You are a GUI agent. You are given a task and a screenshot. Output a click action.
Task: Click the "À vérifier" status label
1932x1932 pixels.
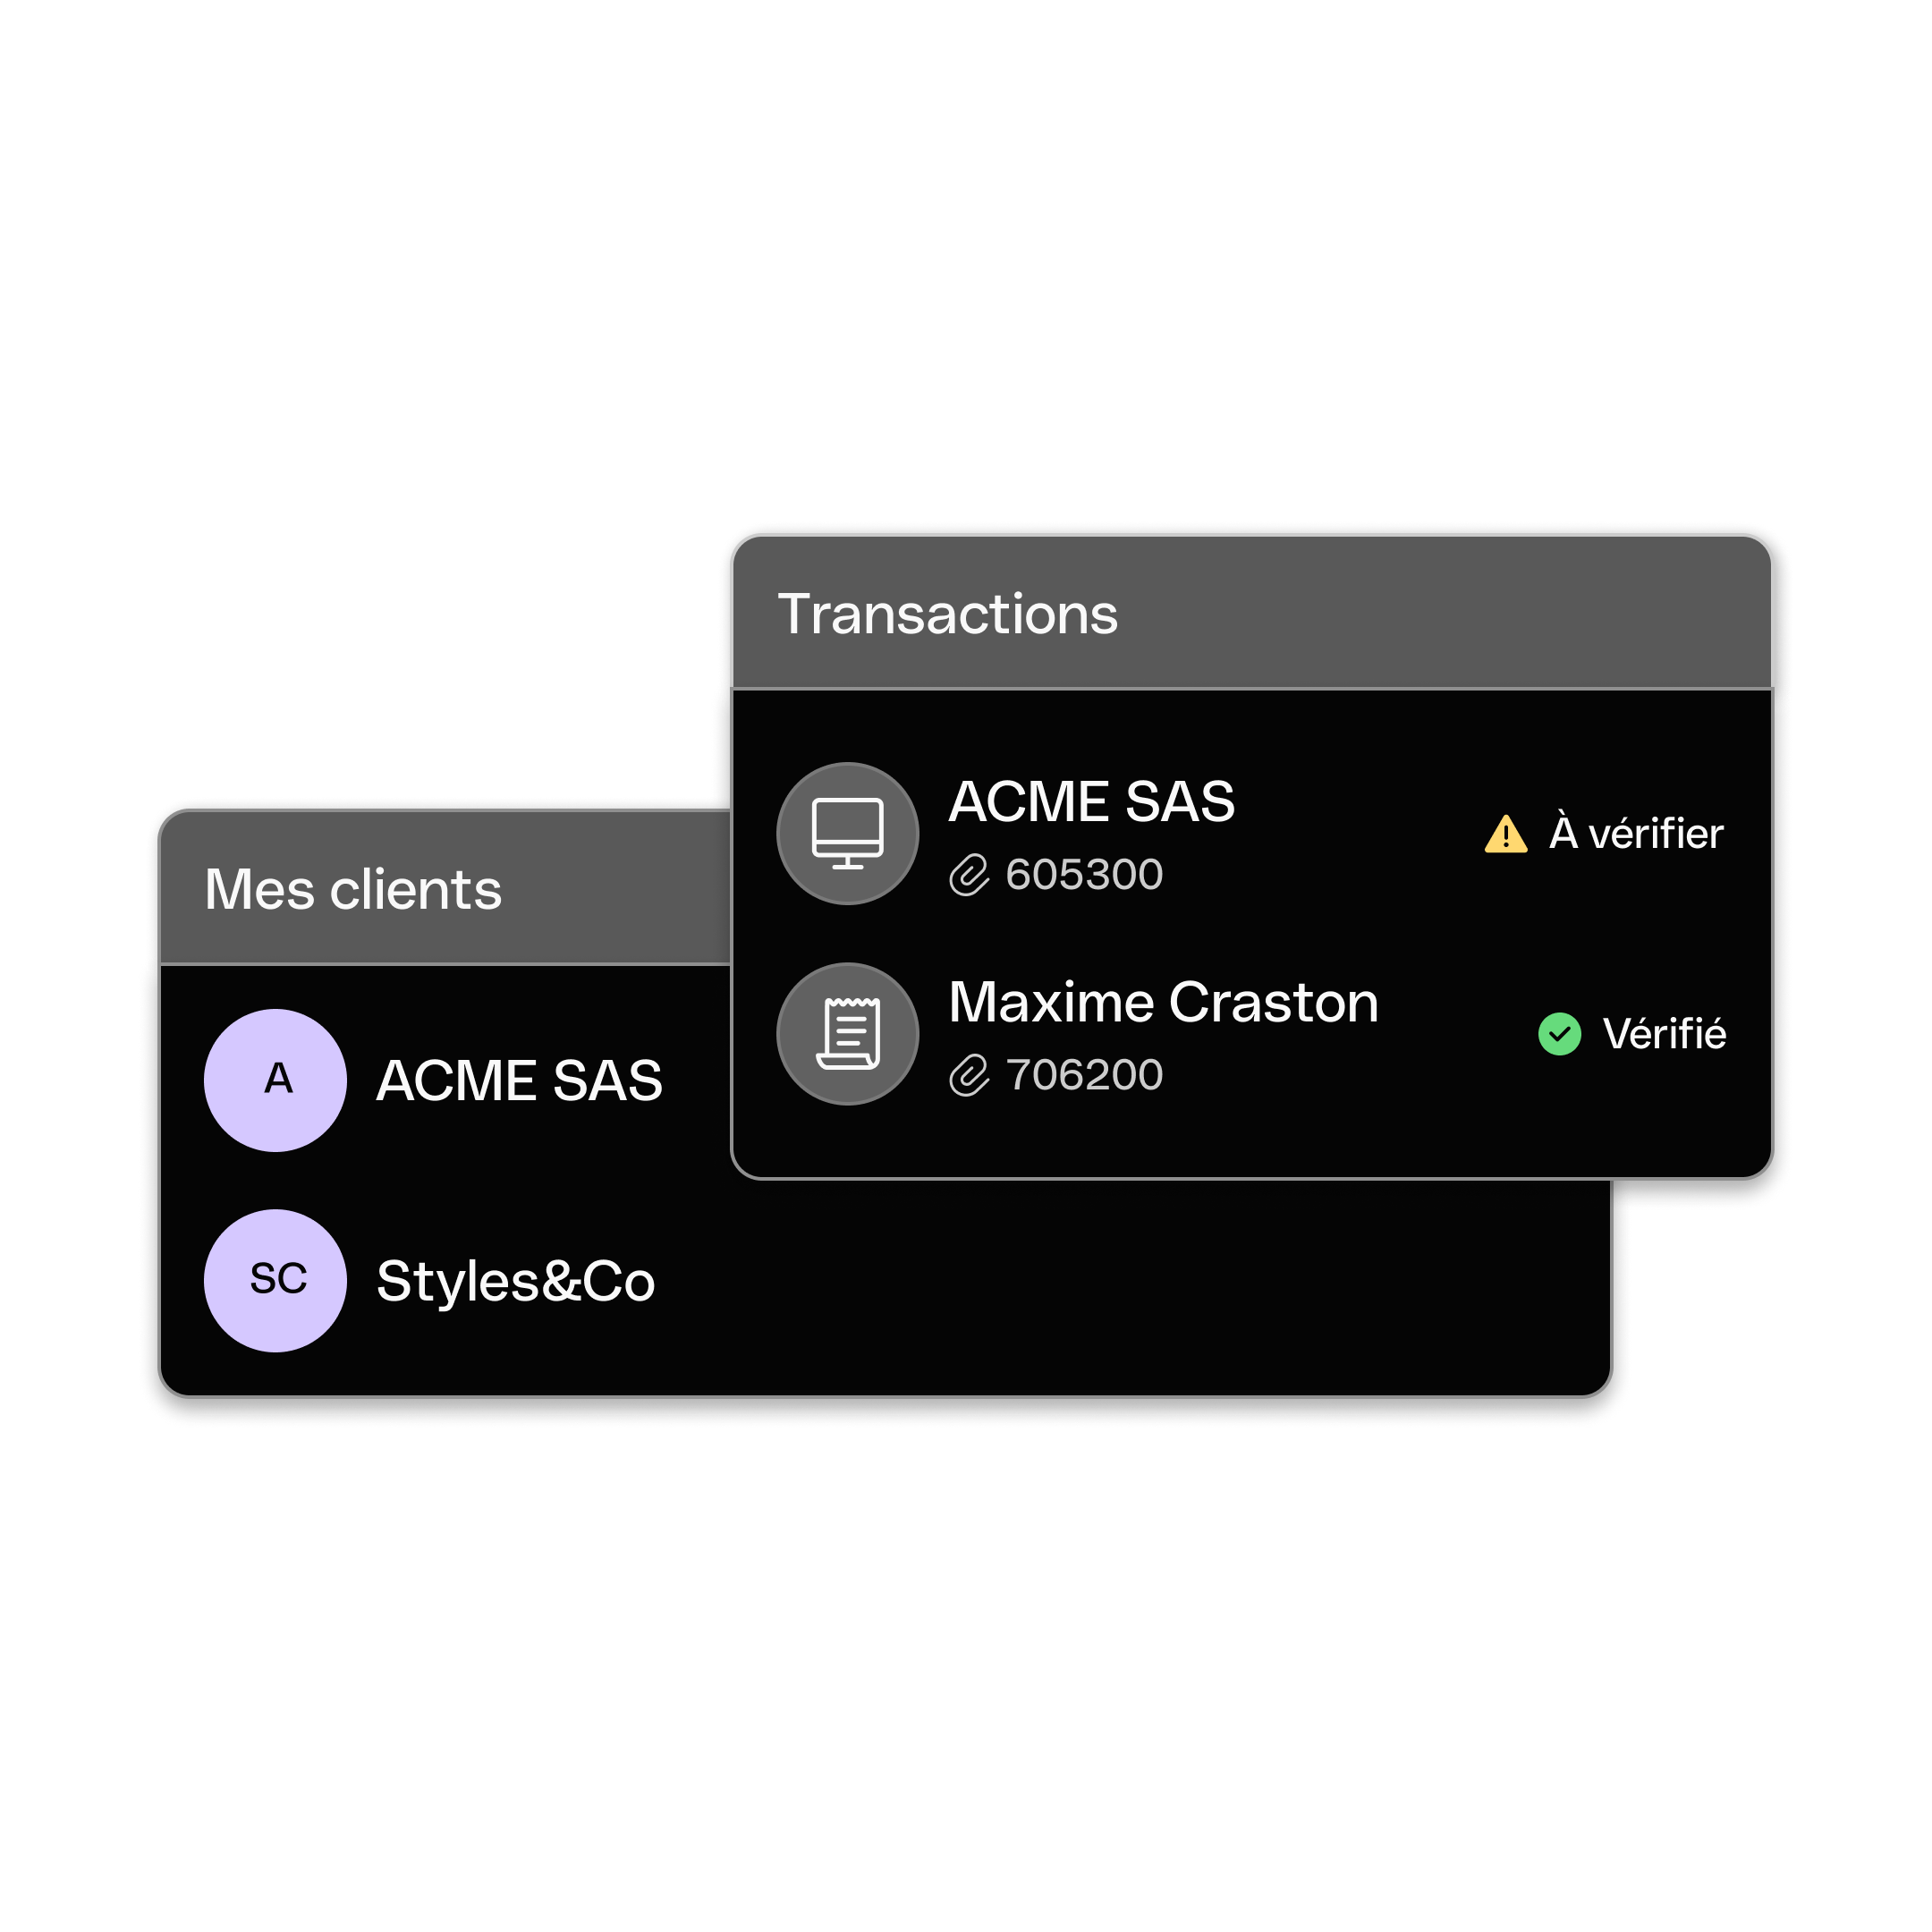1635,833
